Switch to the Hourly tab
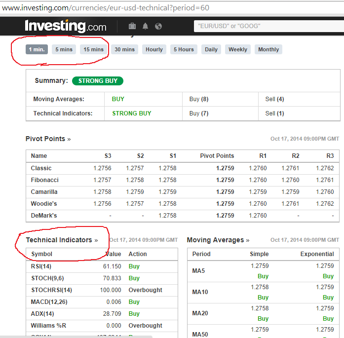 tap(154, 49)
